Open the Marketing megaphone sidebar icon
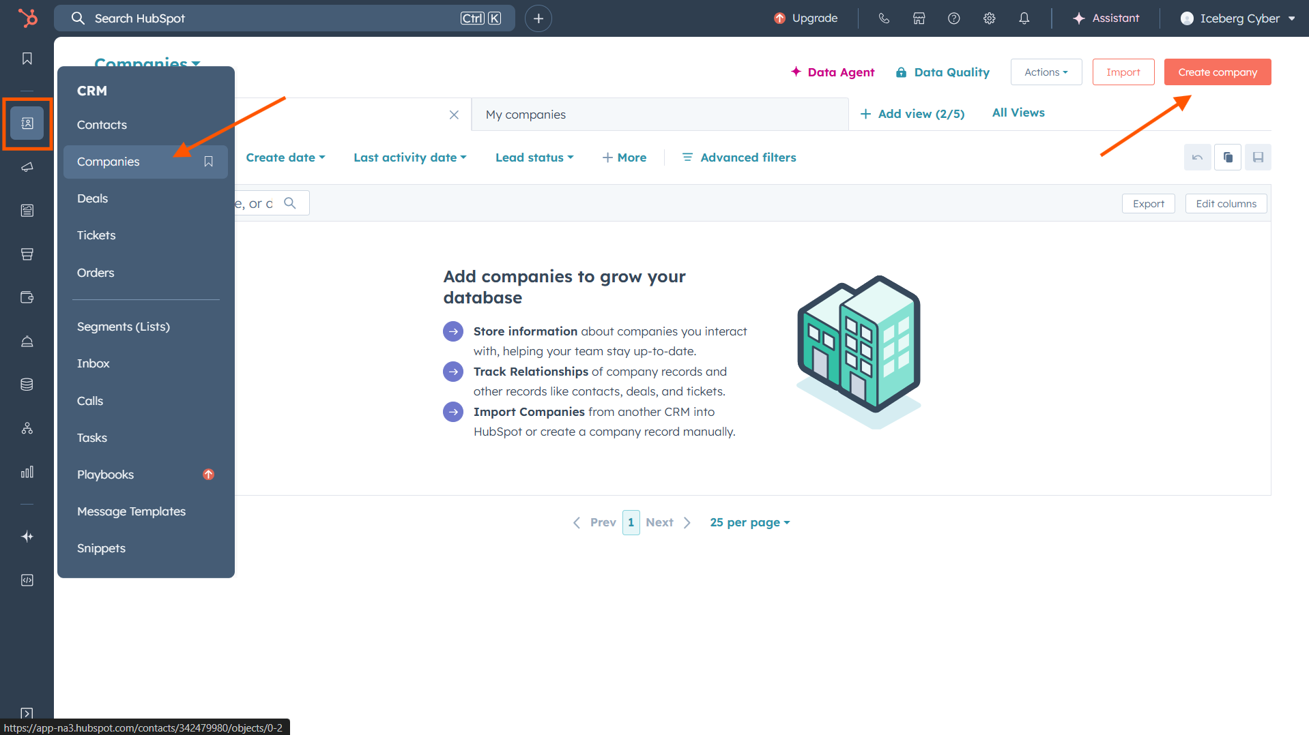 click(x=27, y=167)
